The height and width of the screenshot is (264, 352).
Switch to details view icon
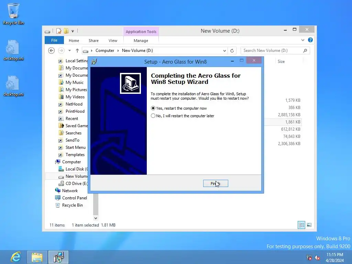[x=301, y=225]
